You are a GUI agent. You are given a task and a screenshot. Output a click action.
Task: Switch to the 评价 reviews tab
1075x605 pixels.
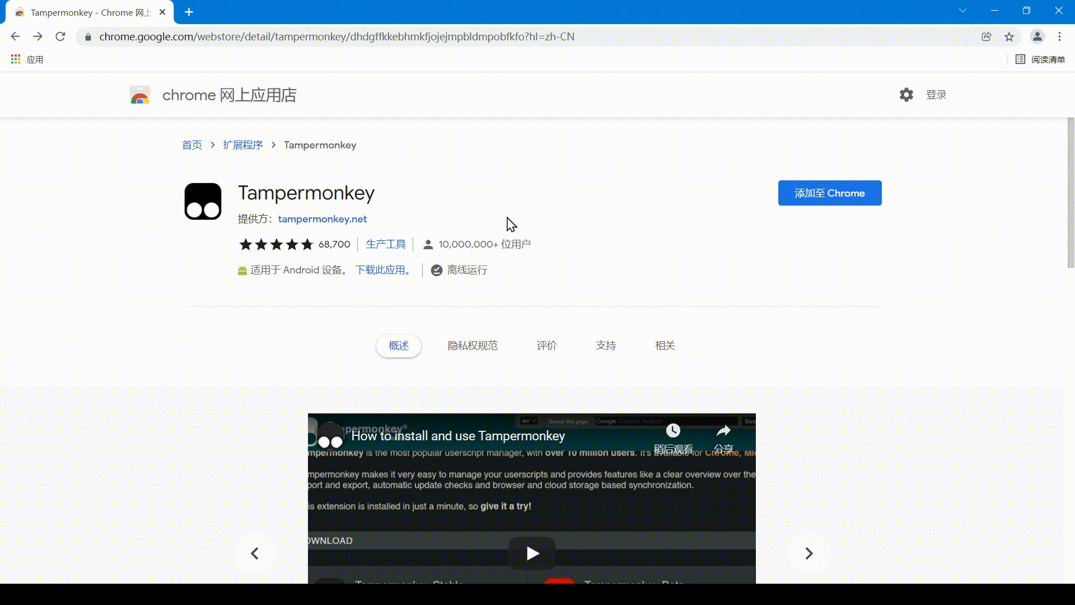[546, 346]
